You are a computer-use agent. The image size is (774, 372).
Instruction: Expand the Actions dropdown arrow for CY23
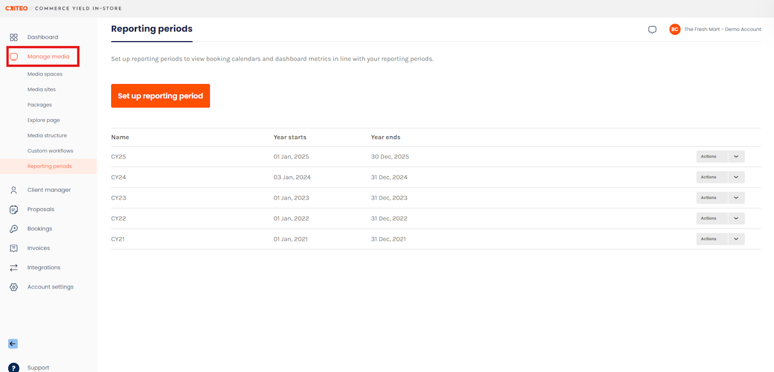736,198
